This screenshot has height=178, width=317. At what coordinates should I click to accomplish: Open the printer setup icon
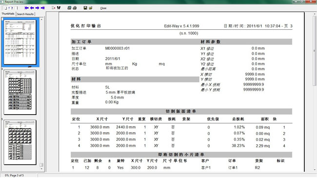69,8
